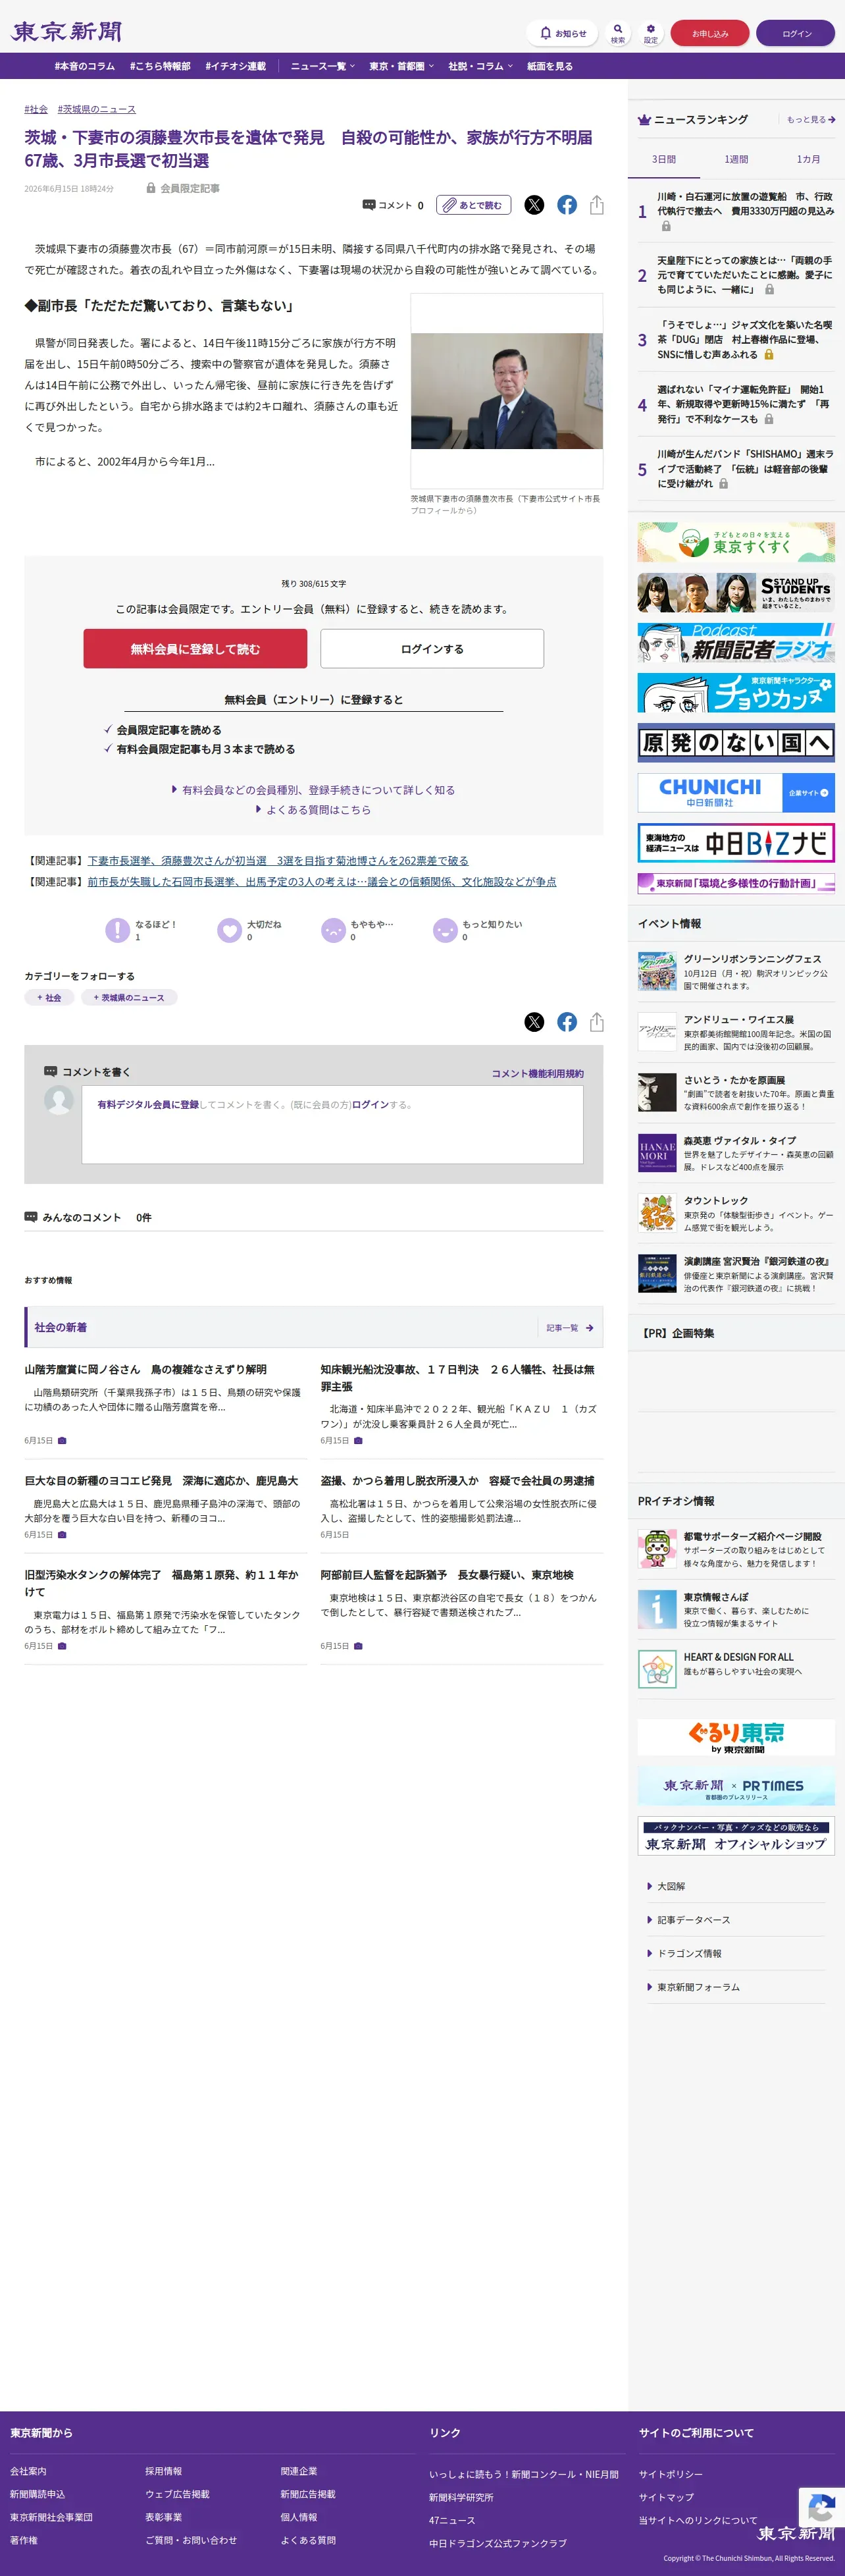Image resolution: width=845 pixels, height=2576 pixels.
Task: Open CHUNICHI 中日新聞社 banner
Action: pyautogui.click(x=736, y=793)
